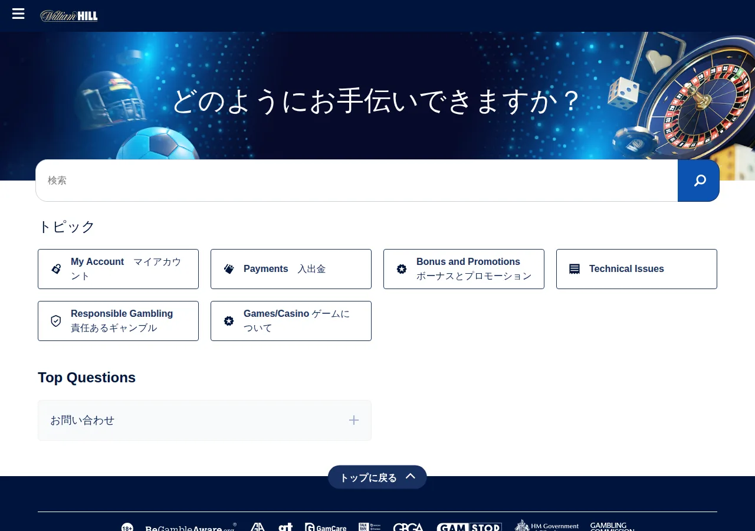Screen dimensions: 755x531
Task: Open the My Account topic
Action: pos(118,269)
